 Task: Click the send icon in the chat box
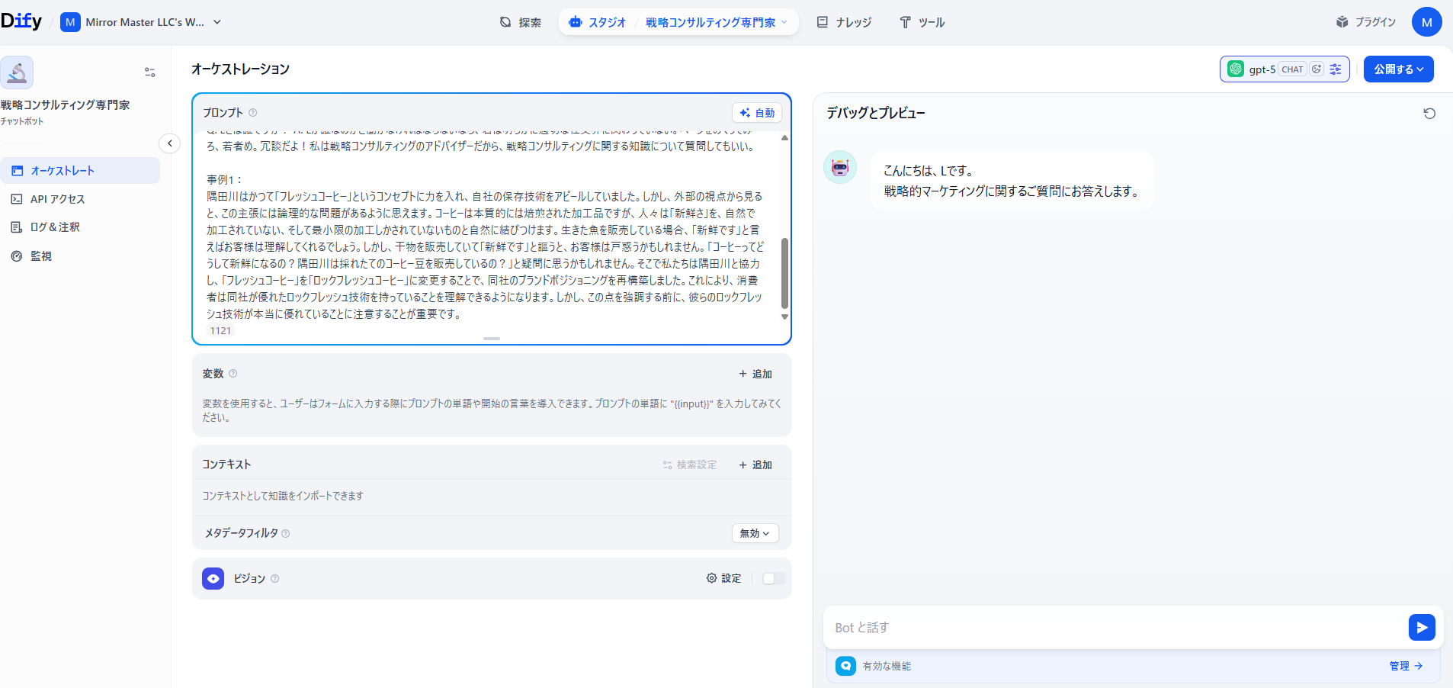click(x=1420, y=627)
